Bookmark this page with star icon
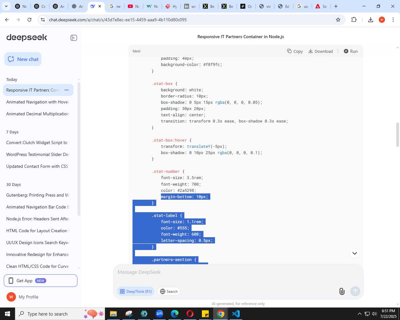 (338, 20)
